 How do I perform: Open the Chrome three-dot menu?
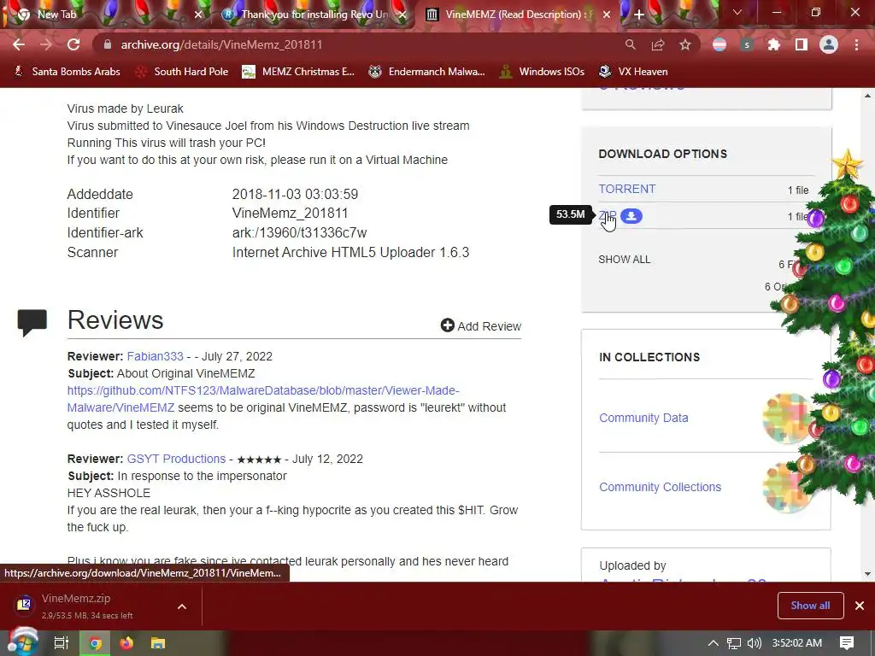(856, 44)
